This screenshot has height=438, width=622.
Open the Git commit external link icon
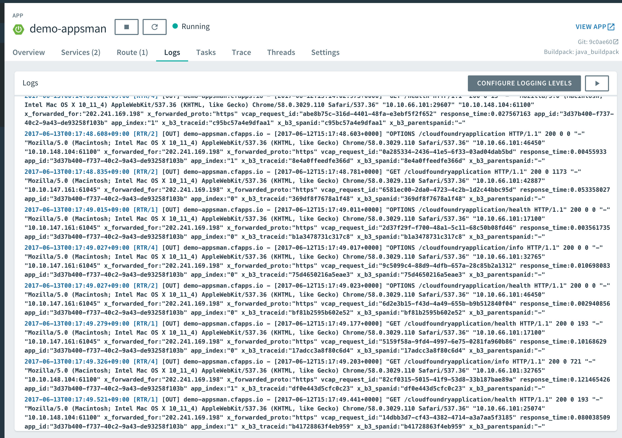pos(616,42)
